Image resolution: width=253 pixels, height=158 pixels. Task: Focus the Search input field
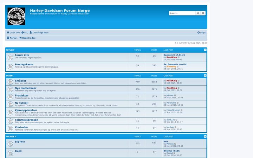click(182, 13)
